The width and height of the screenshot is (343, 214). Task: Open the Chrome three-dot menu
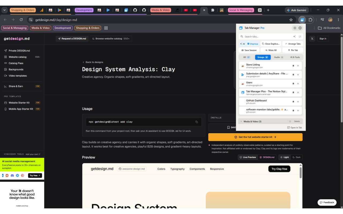338,20
